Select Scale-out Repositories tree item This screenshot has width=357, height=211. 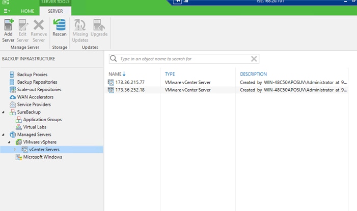tap(39, 89)
